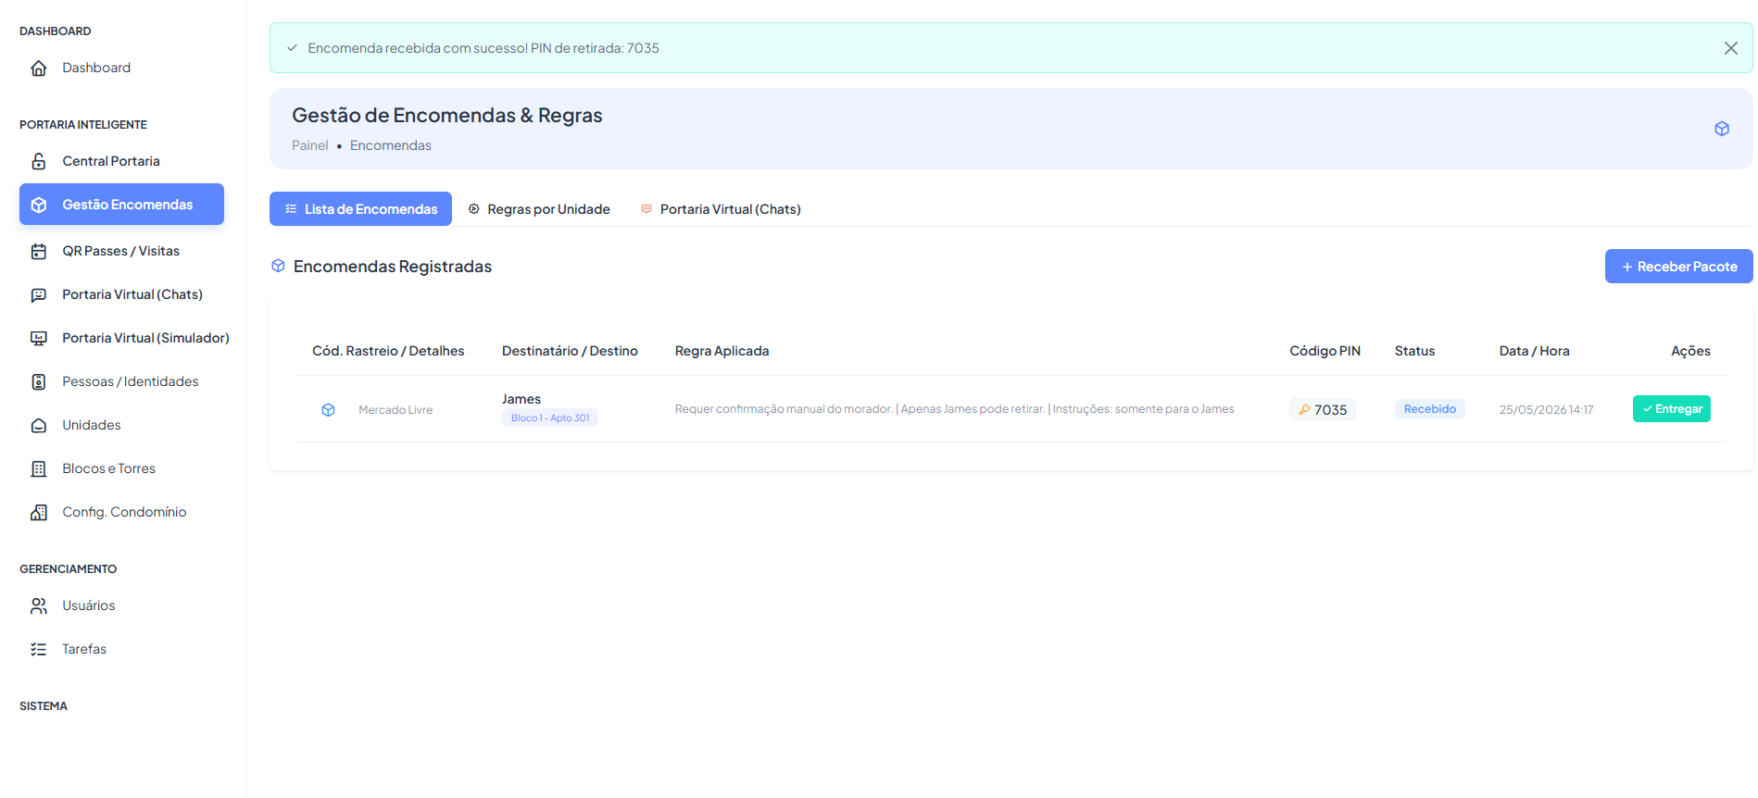Viewport: 1758px width, 798px height.
Task: Click Entregar for James's package
Action: (x=1672, y=409)
